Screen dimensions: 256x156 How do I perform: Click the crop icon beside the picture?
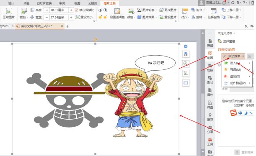[186, 73]
